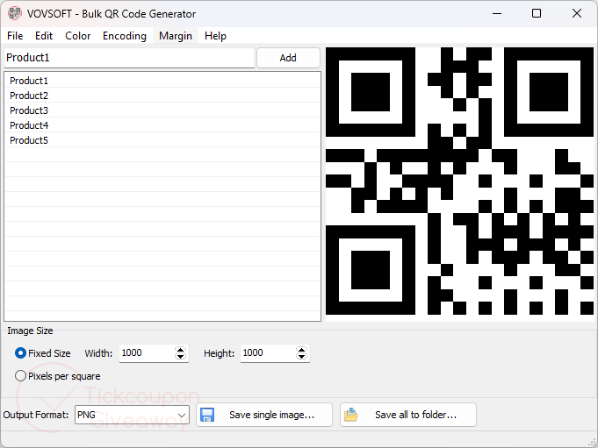
Task: Click the folder icon for saving all
Action: 351,415
